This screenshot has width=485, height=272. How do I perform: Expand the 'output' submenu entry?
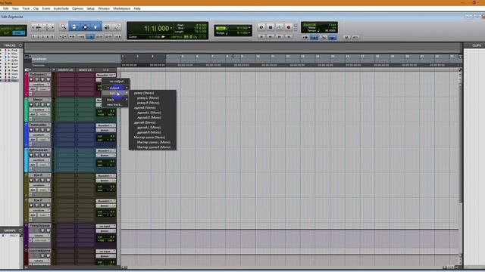pyautogui.click(x=115, y=88)
